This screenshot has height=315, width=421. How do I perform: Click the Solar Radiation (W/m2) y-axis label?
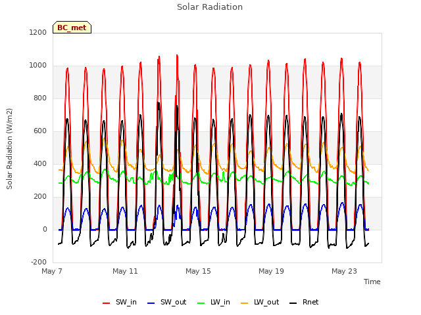tap(9, 149)
